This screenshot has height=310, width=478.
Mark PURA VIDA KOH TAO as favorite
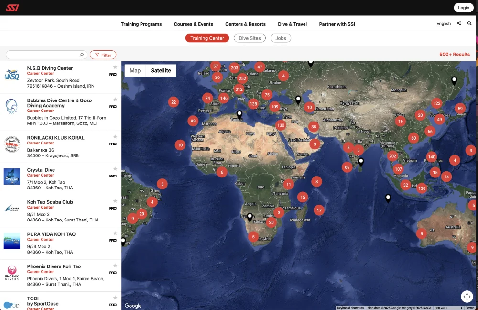pos(115,233)
